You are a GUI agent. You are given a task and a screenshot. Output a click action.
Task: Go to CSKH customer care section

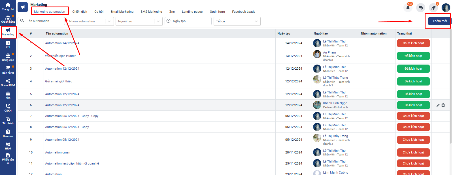pos(8,108)
